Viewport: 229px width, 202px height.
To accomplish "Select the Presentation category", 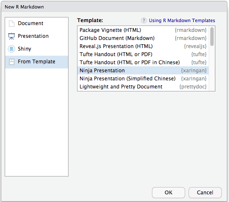I will [x=37, y=36].
